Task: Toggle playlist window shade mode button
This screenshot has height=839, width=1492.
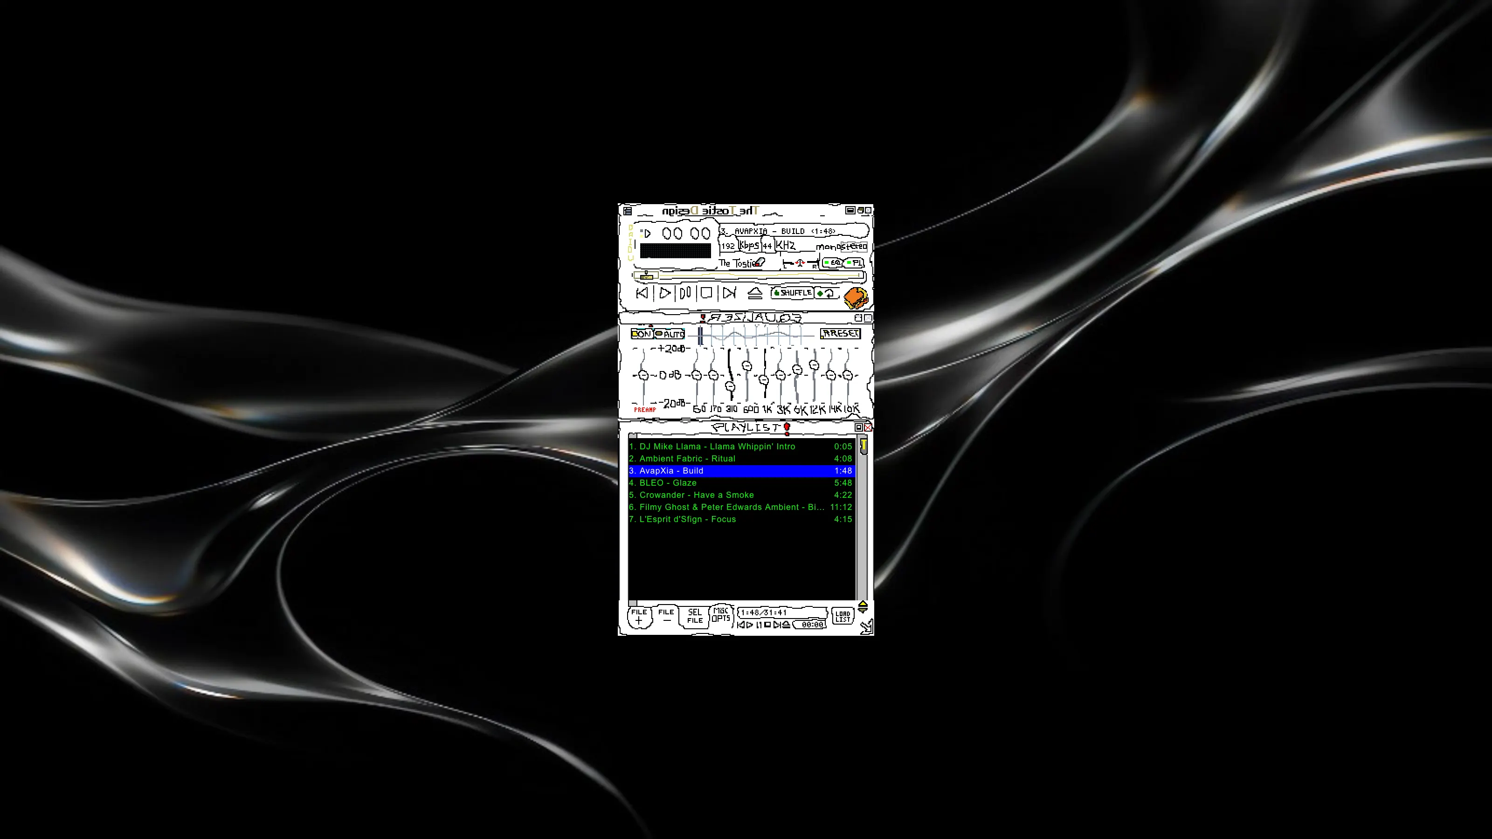Action: click(x=859, y=427)
